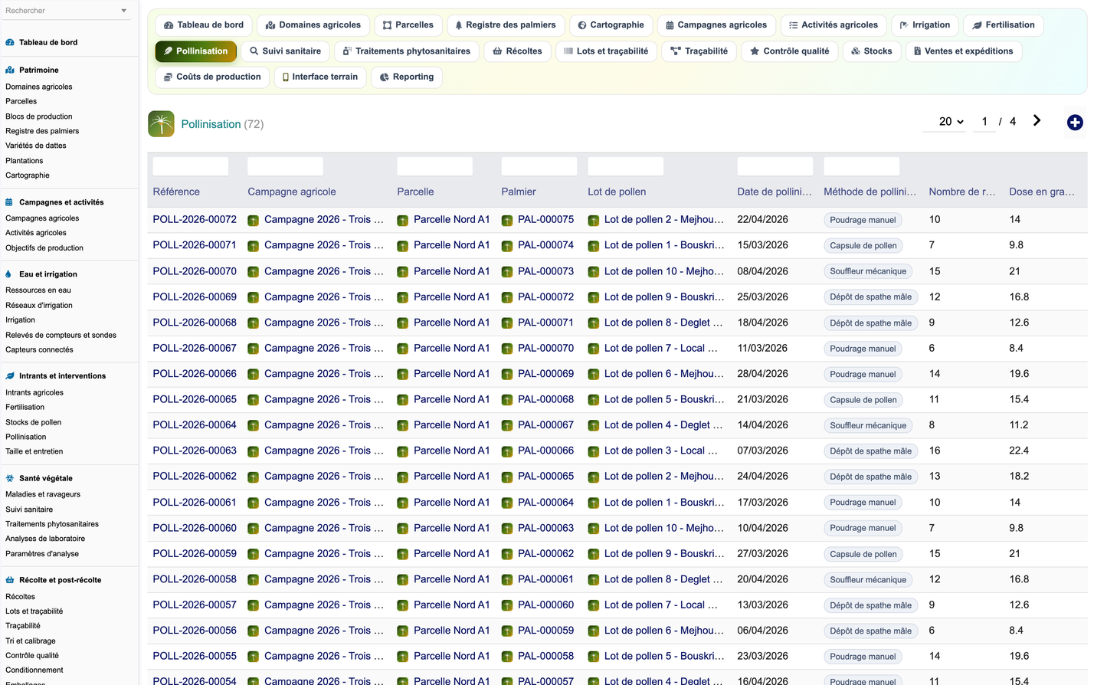Open Analyses de laboratoire in sidebar

click(45, 539)
